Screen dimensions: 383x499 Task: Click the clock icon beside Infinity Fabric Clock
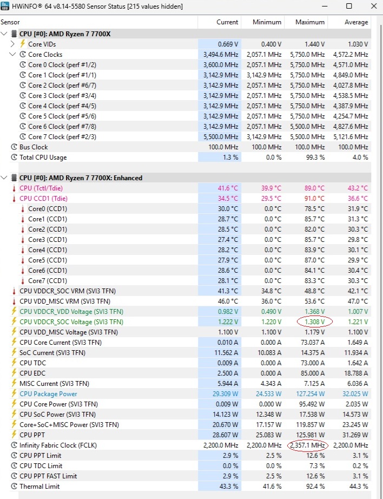click(x=14, y=445)
